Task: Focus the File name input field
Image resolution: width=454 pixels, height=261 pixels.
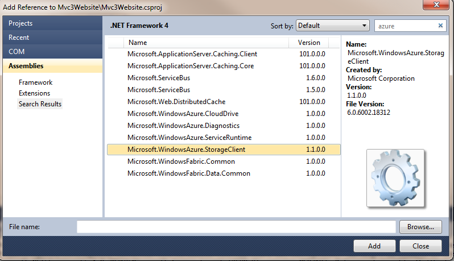Action: [x=236, y=227]
